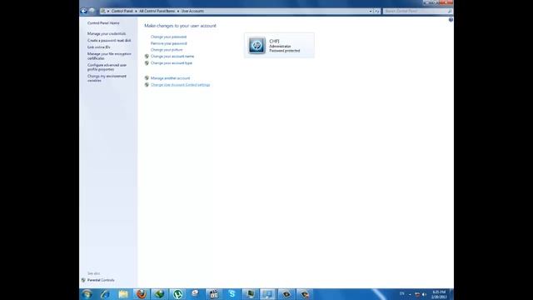Open the green globe taskbar icon

[159, 294]
